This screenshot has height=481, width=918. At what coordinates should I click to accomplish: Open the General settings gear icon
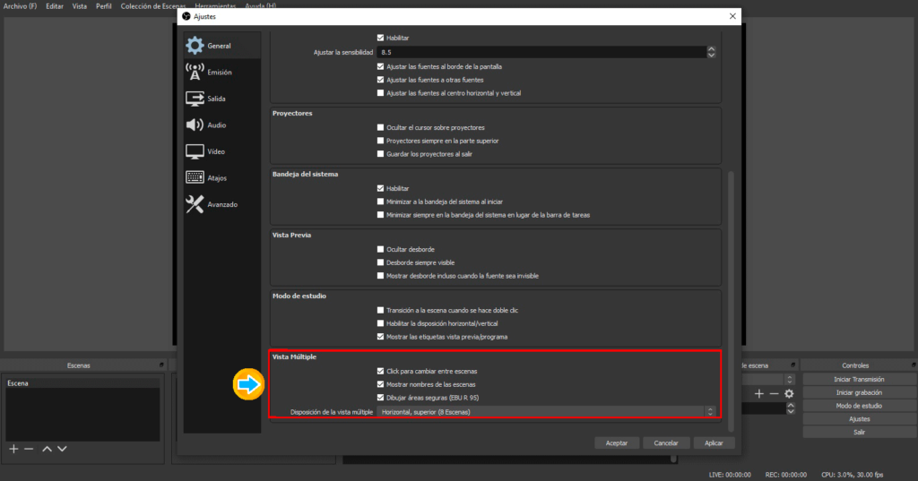click(195, 46)
